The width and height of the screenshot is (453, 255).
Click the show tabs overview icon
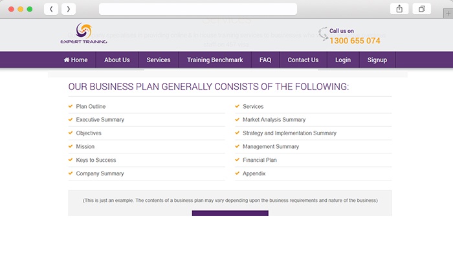pyautogui.click(x=422, y=9)
